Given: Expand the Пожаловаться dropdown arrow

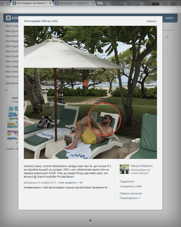Looking at the screenshot, I should (x=140, y=198).
